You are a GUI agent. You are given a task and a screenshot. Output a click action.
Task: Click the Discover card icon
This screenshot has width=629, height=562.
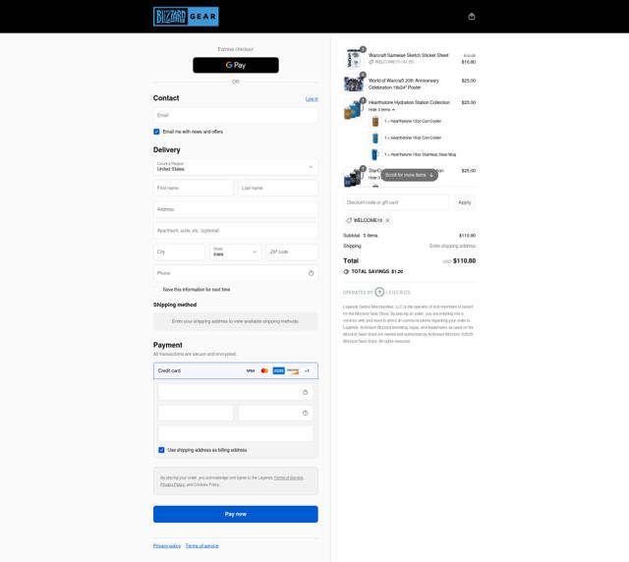293,370
